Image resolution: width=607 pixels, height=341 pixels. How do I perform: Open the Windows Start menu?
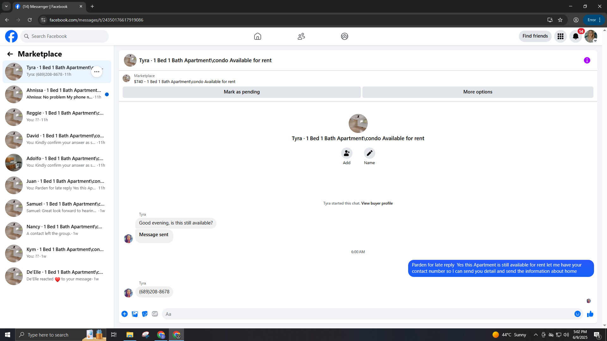8,335
